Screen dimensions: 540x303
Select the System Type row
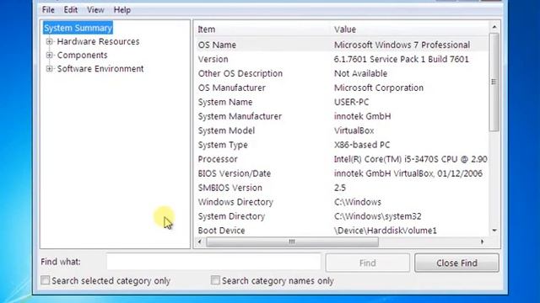[x=342, y=145]
